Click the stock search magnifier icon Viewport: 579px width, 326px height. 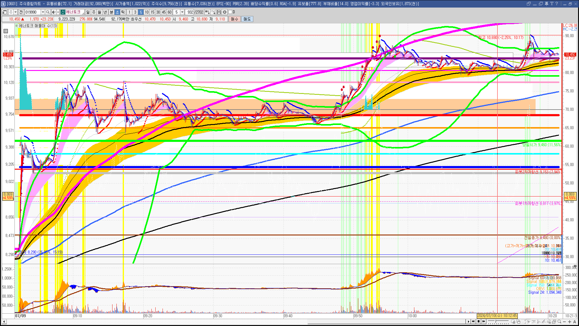pyautogui.click(x=48, y=12)
